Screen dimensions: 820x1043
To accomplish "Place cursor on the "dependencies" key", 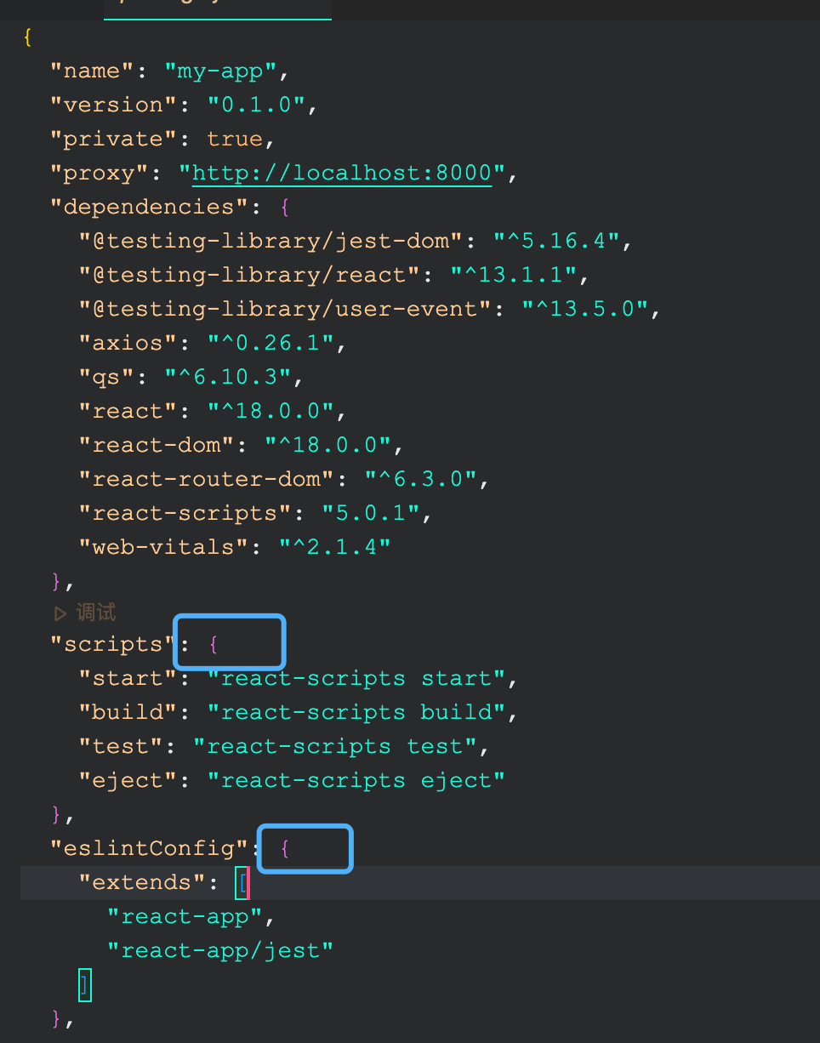I will click(146, 207).
